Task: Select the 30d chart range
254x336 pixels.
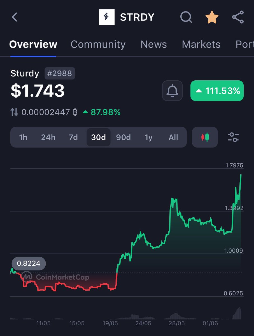Action: (x=99, y=137)
